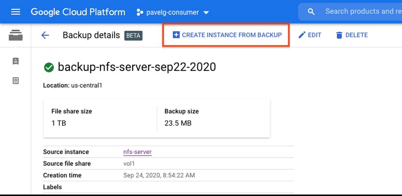Open the Backups sidebar icon
The height and width of the screenshot is (196, 402).
[x=16, y=81]
